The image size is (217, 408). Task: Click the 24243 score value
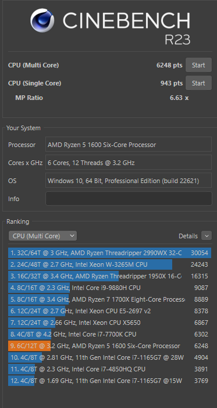coord(200,264)
